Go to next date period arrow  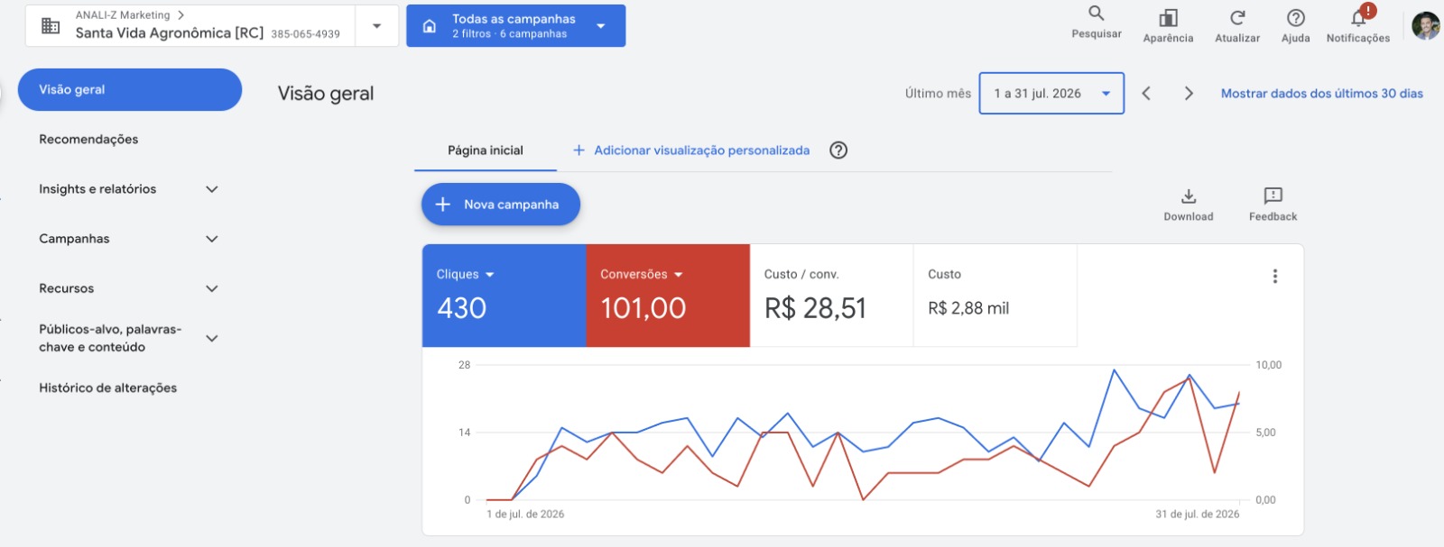click(1189, 93)
